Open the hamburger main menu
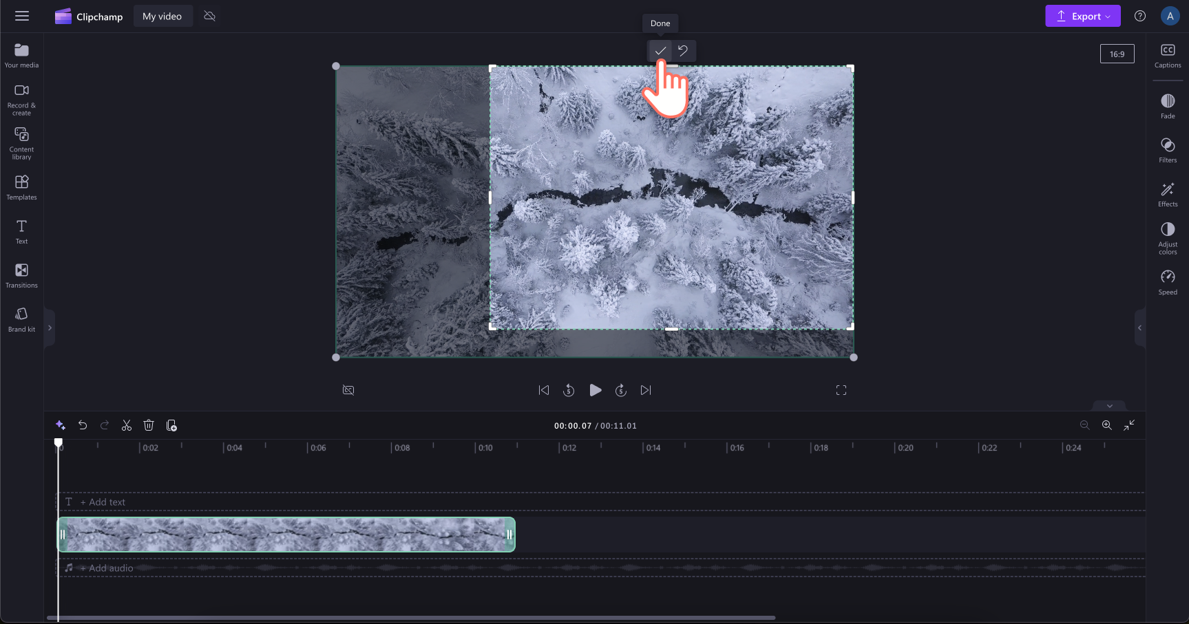The image size is (1189, 624). [x=22, y=16]
